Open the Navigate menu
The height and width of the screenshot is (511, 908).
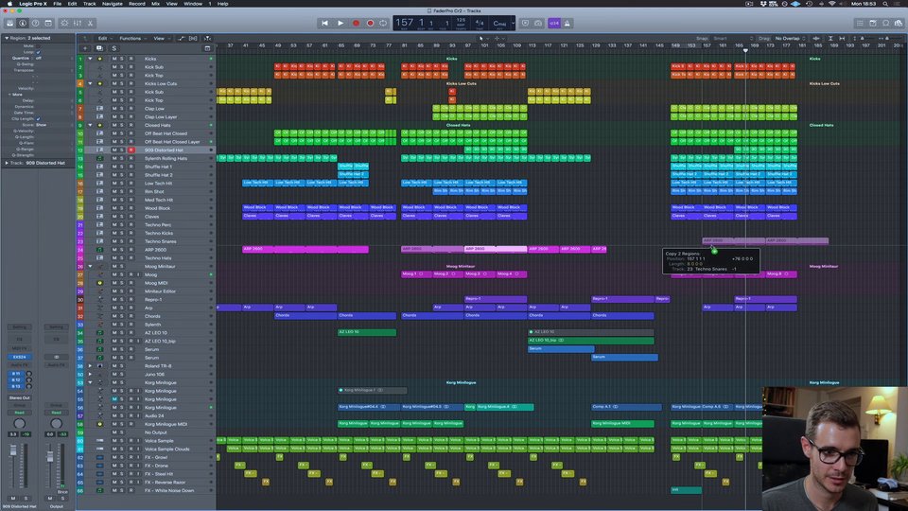coord(113,4)
